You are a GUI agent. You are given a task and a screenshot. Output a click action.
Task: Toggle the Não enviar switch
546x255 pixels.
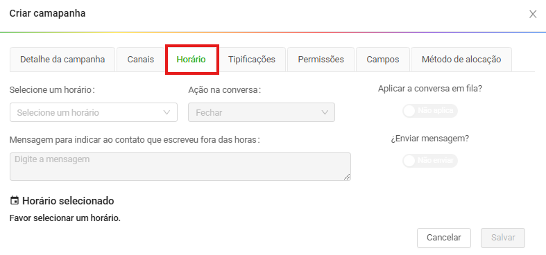click(x=429, y=160)
